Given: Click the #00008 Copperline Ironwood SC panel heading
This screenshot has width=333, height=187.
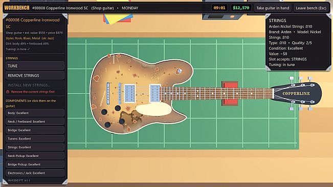Looking at the screenshot, I should pyautogui.click(x=33, y=23).
